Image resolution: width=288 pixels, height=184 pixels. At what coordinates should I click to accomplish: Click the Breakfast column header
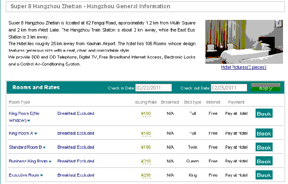click(x=170, y=102)
